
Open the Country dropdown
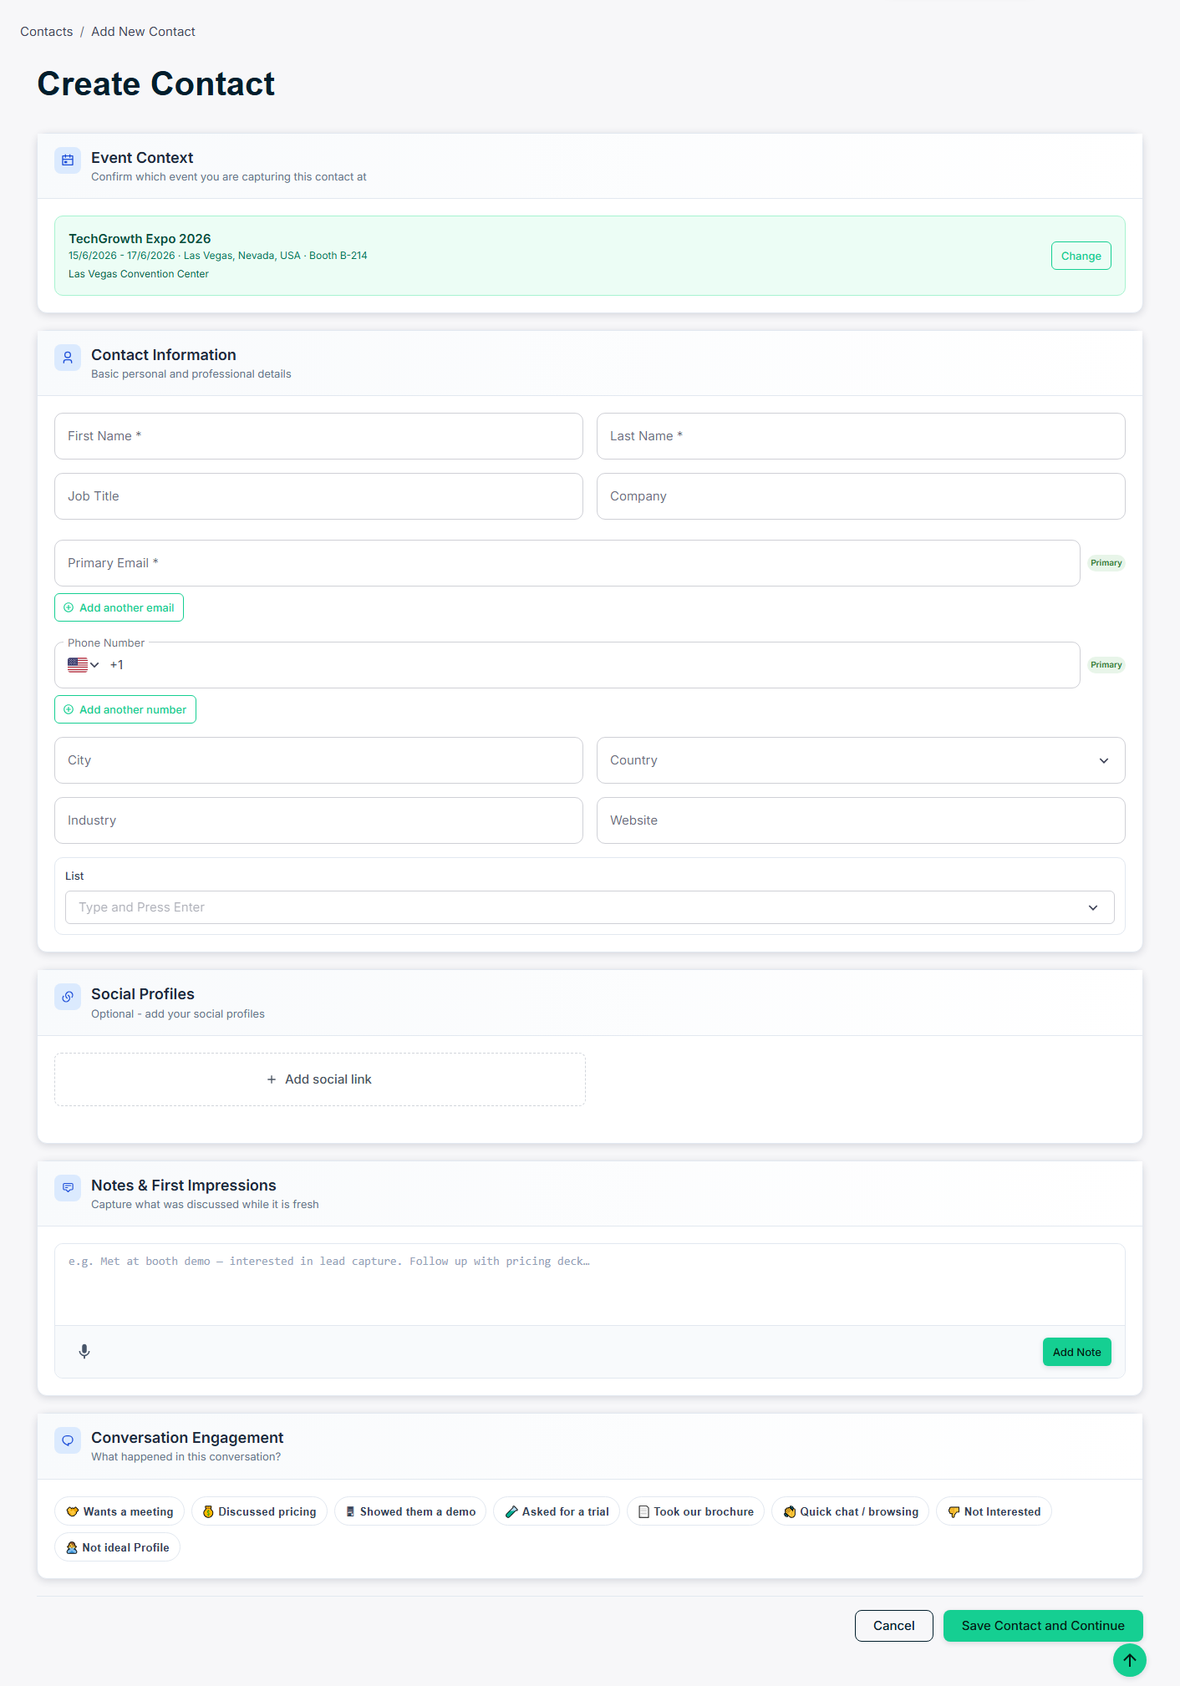tap(861, 760)
